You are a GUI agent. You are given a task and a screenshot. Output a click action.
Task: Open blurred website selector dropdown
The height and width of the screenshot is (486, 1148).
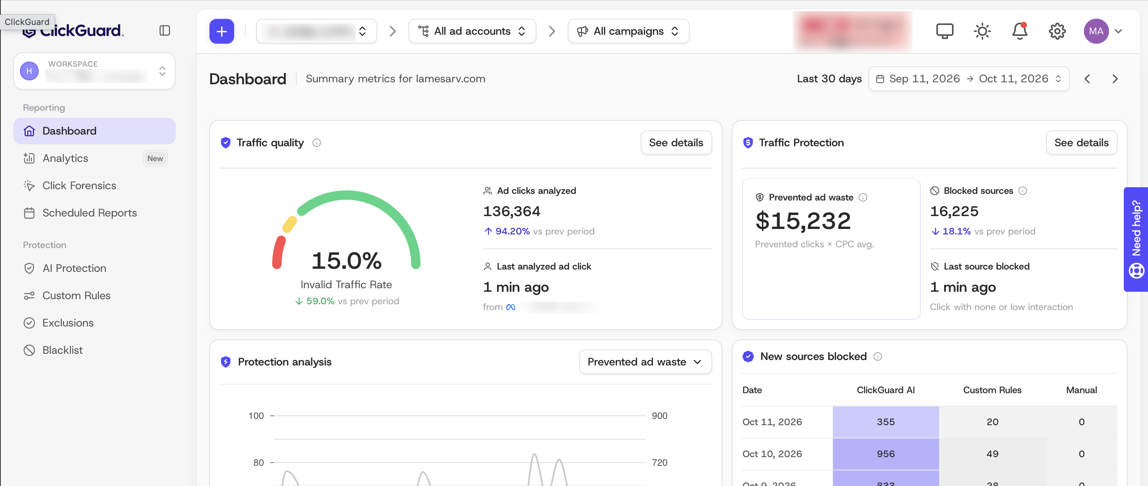pos(316,31)
